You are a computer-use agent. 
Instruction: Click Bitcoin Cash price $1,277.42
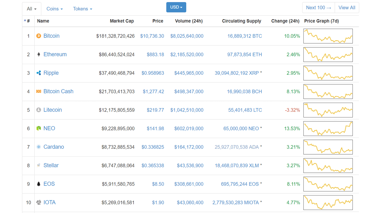tap(153, 92)
